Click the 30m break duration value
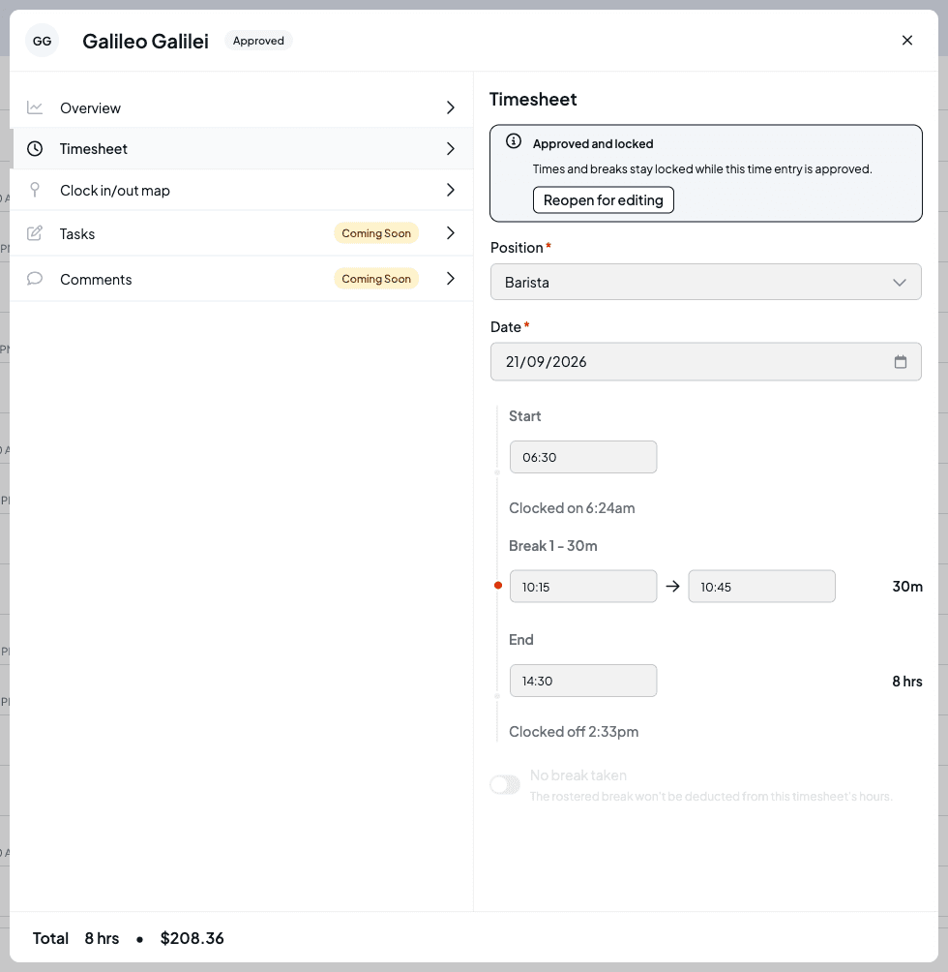 (x=907, y=587)
